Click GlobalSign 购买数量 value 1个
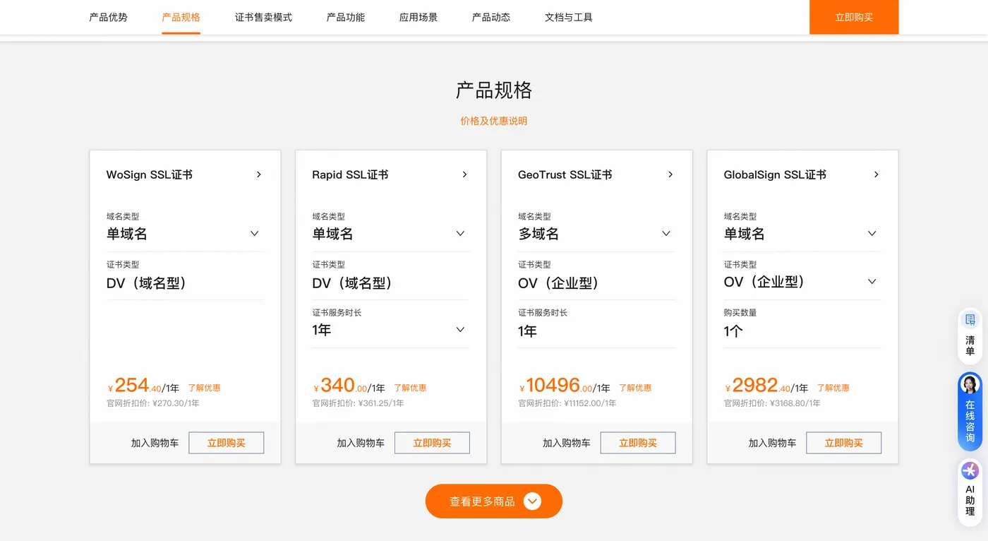 pos(733,331)
